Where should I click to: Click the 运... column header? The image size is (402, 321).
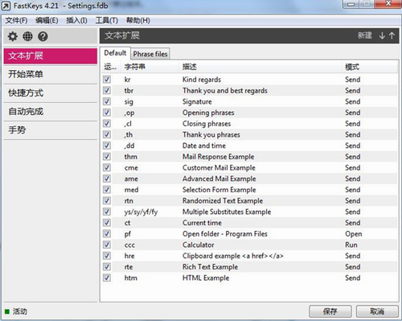(110, 67)
